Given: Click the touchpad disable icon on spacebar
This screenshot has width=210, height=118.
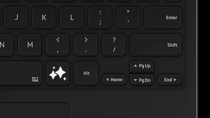Looking at the screenshot, I should (35, 79).
